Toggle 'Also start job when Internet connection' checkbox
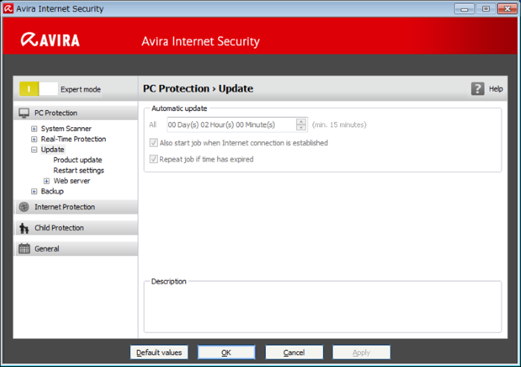521x367 pixels. [x=153, y=143]
